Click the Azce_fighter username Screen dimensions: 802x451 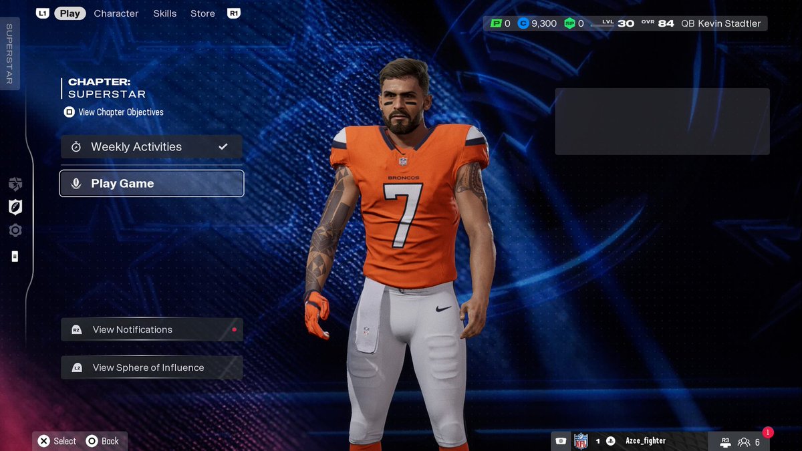coord(646,442)
